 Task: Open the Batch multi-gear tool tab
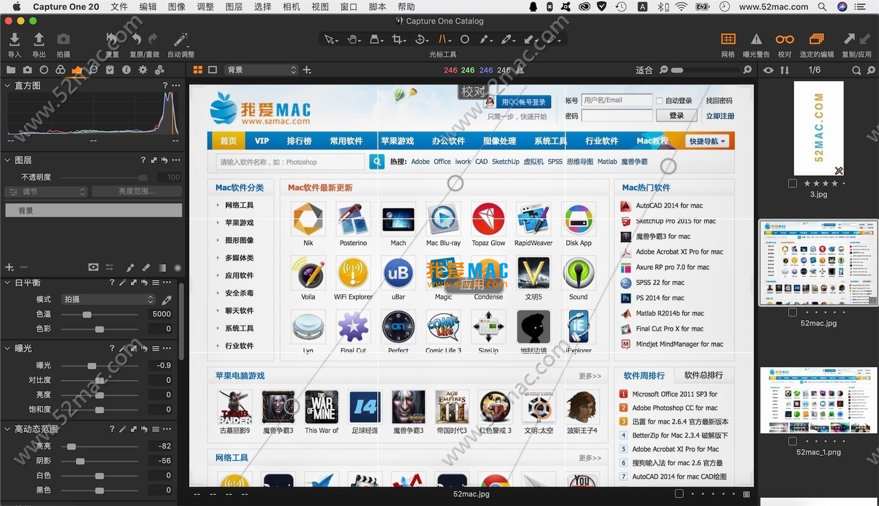159,70
